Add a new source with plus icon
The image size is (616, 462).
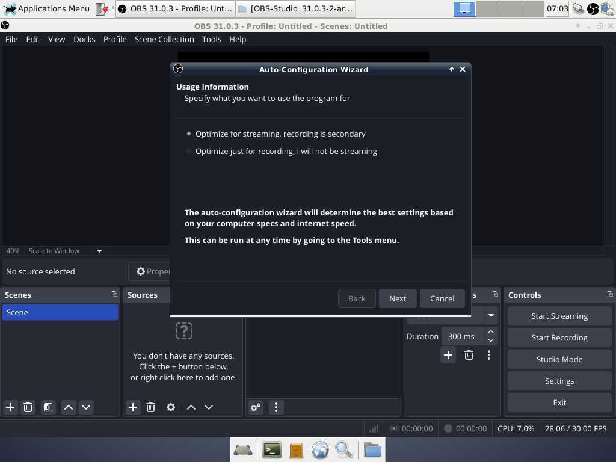tap(133, 407)
